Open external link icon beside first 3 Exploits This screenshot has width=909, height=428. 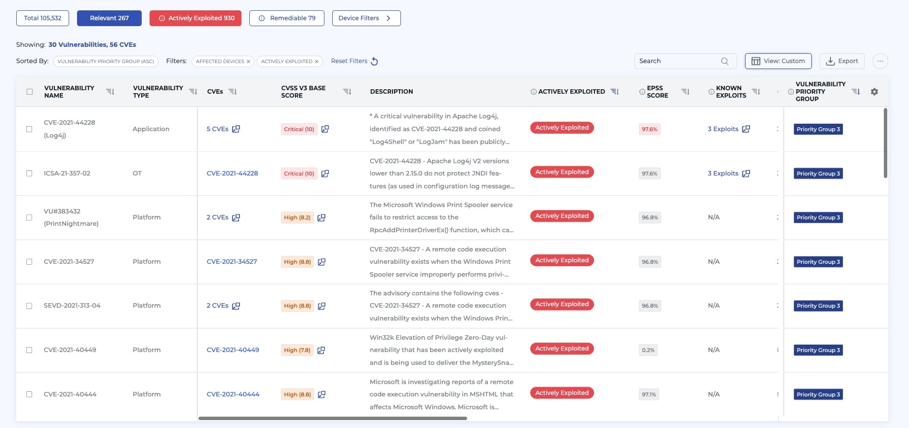click(x=746, y=129)
